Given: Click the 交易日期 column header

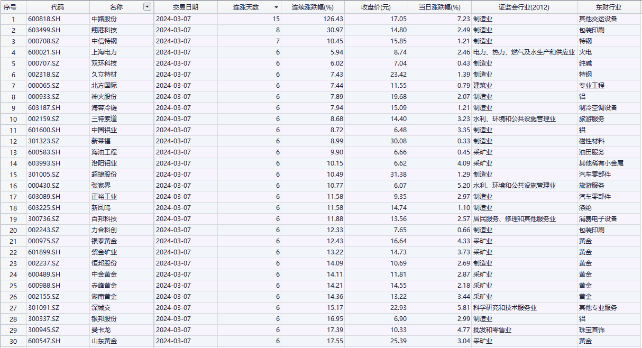Looking at the screenshot, I should point(185,7).
